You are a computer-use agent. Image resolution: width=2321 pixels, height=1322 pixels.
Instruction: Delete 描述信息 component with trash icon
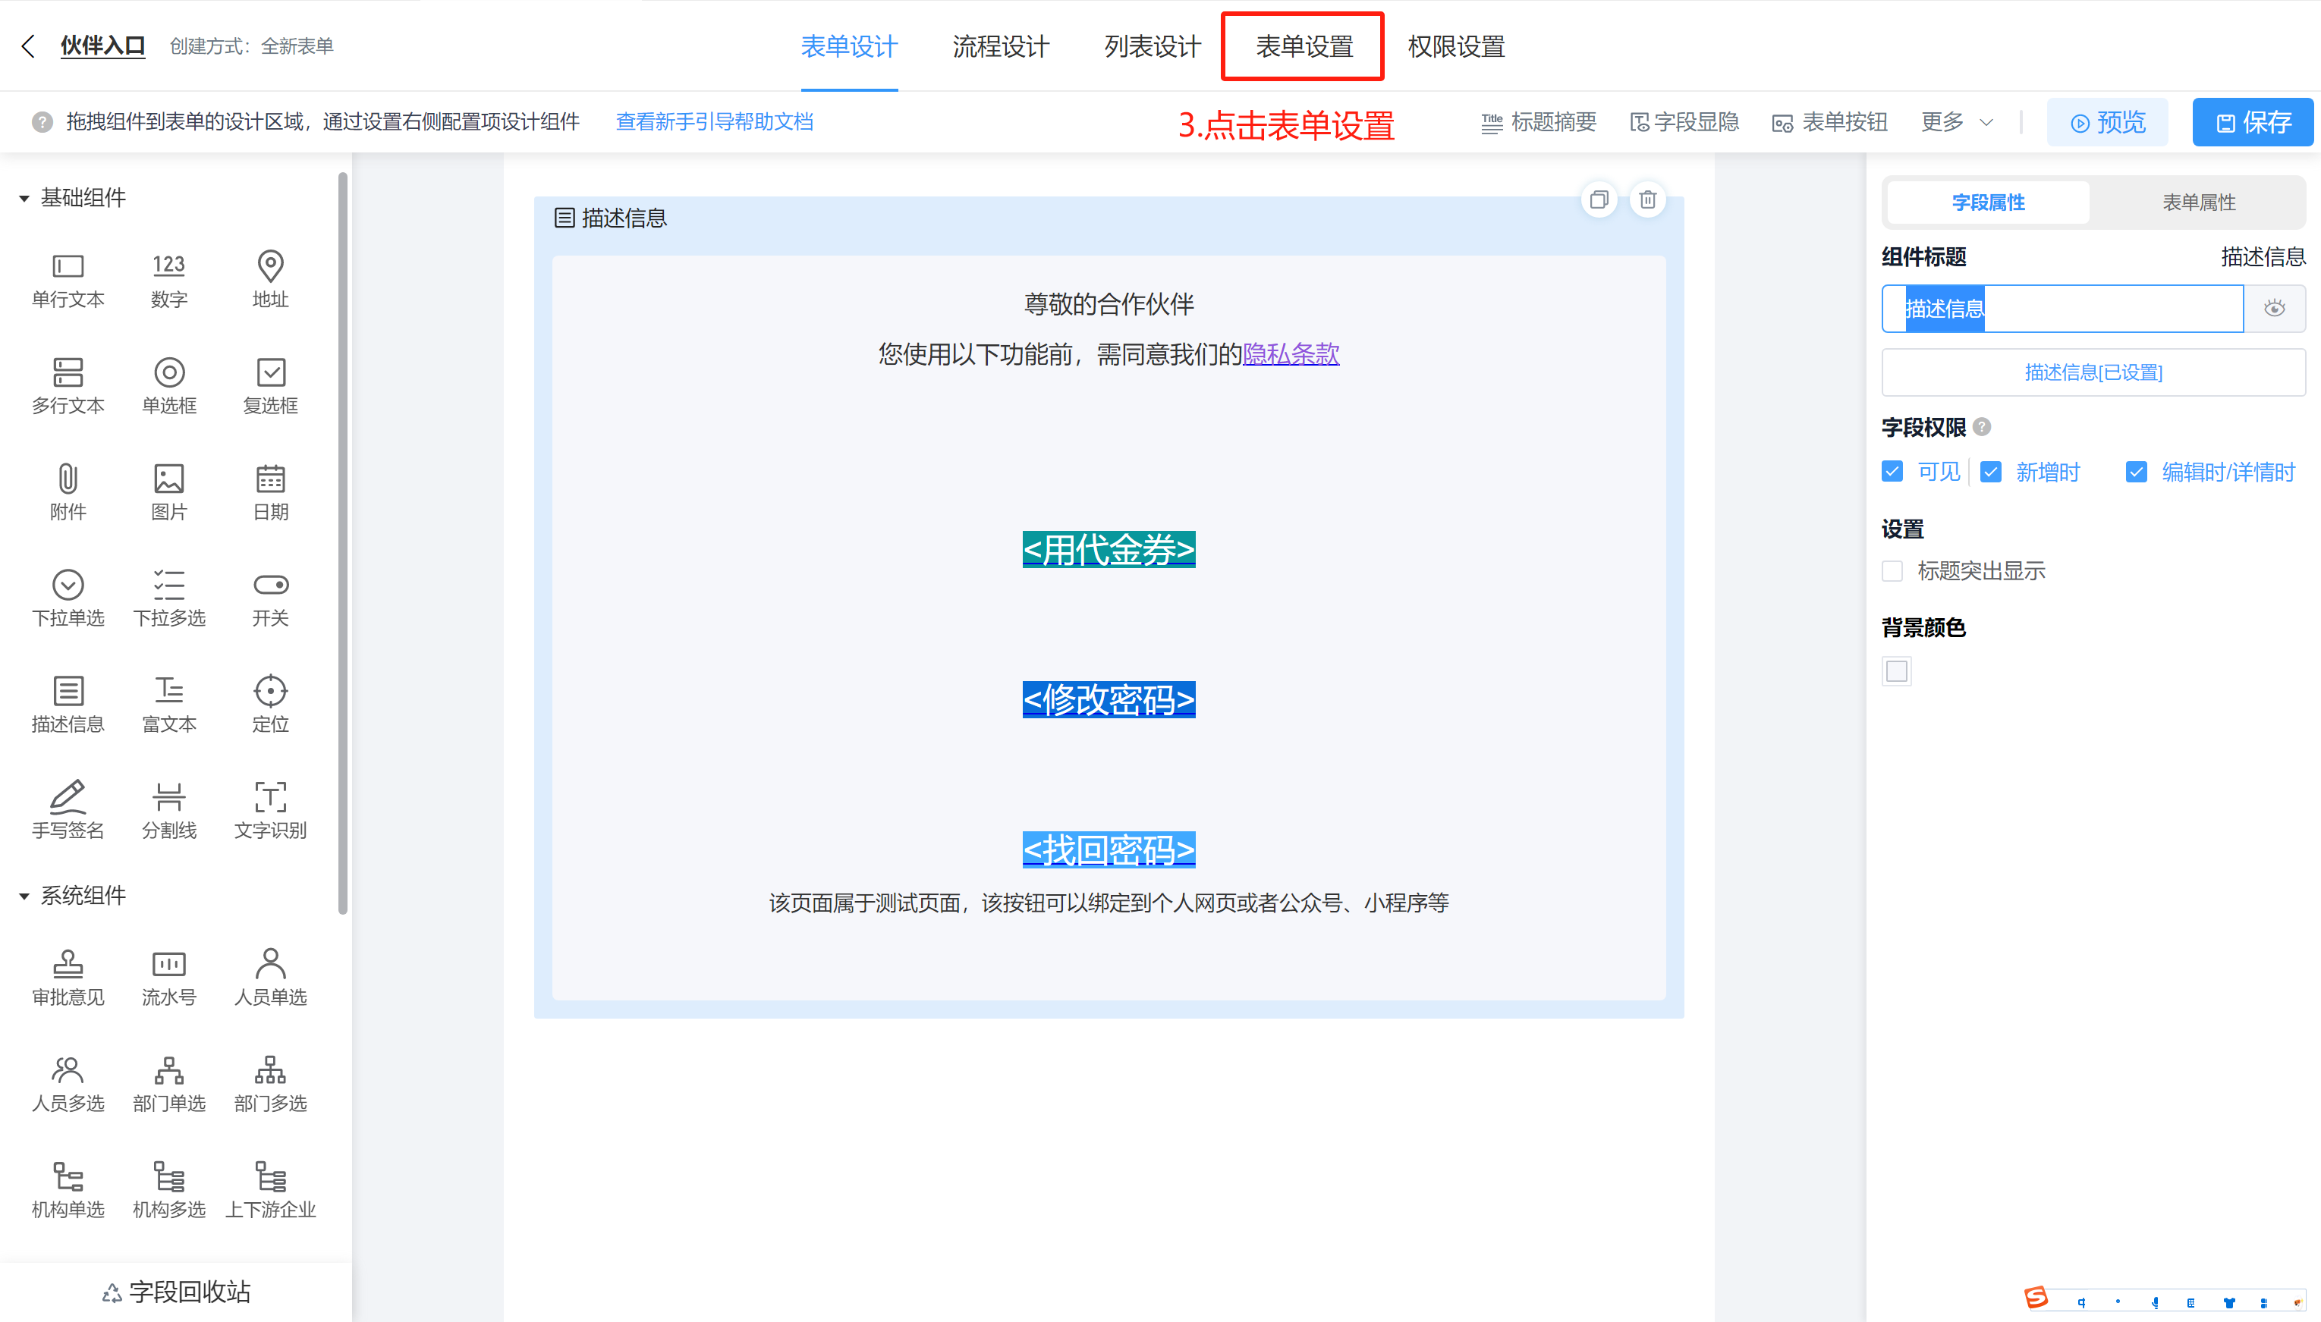(1647, 199)
